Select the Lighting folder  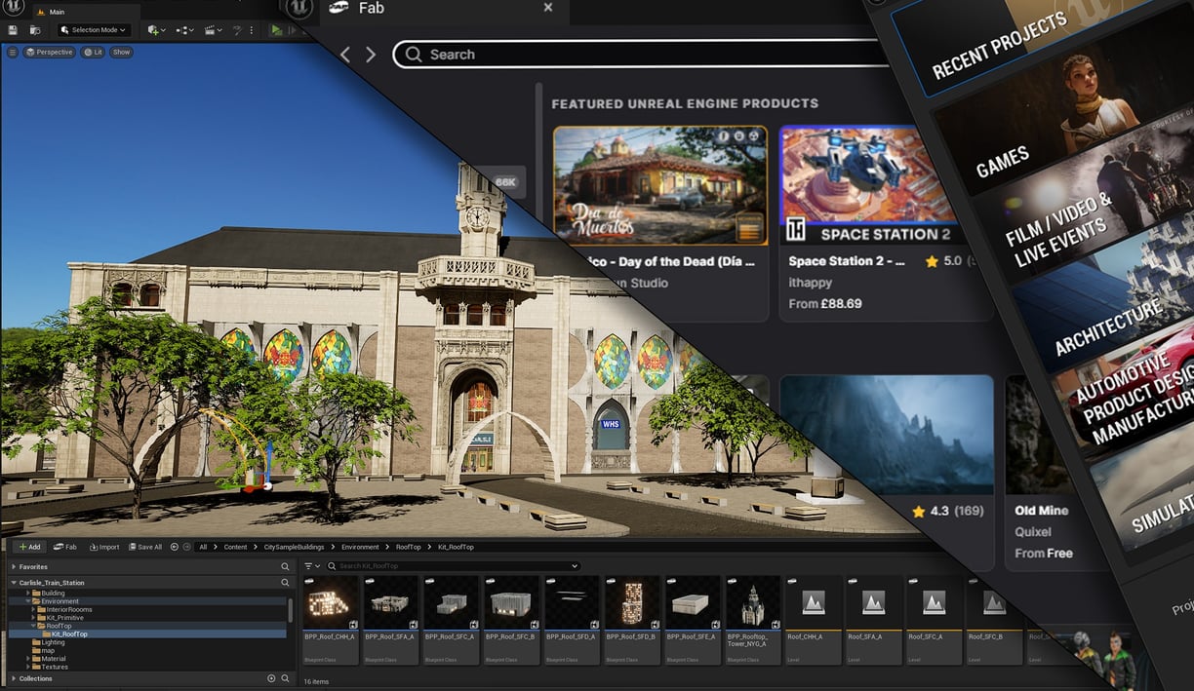point(49,642)
